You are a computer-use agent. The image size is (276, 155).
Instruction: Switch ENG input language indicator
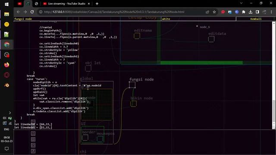[x=6, y=129]
